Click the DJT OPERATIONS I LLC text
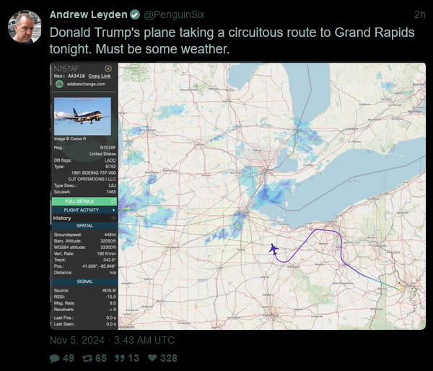Image resolution: width=433 pixels, height=371 pixels. coord(92,179)
